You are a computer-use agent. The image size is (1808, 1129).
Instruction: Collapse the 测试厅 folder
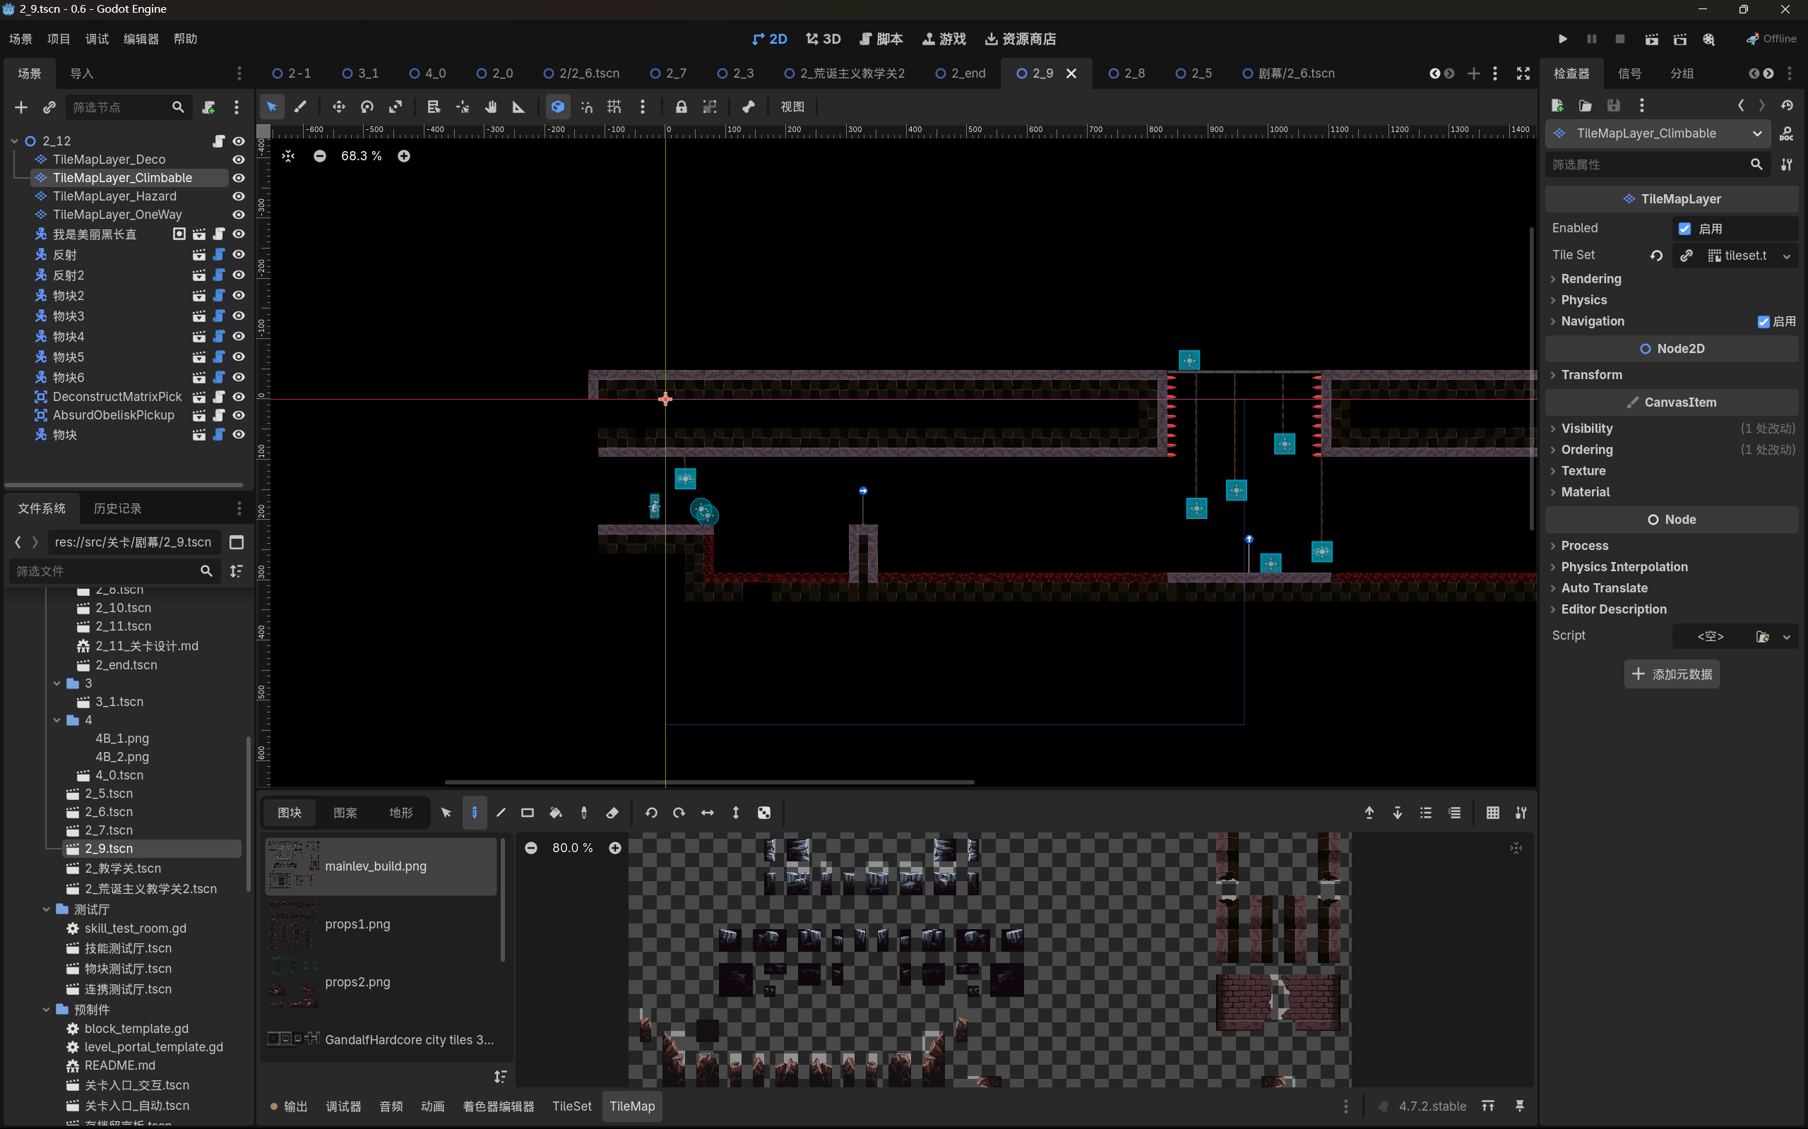tap(47, 909)
